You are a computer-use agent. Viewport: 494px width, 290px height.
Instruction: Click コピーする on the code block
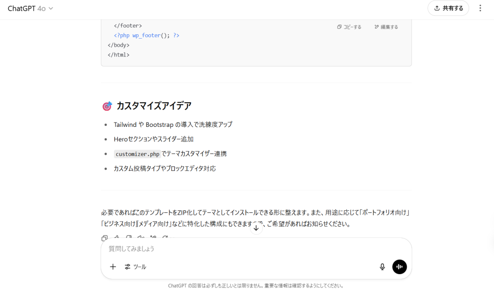[x=349, y=27]
